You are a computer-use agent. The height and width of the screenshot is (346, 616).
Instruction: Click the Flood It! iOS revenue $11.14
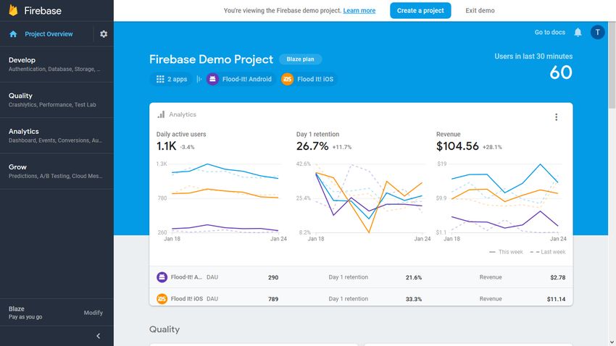click(x=557, y=299)
